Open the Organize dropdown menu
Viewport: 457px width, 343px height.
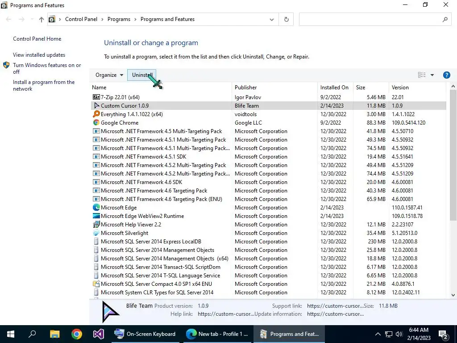tap(109, 75)
